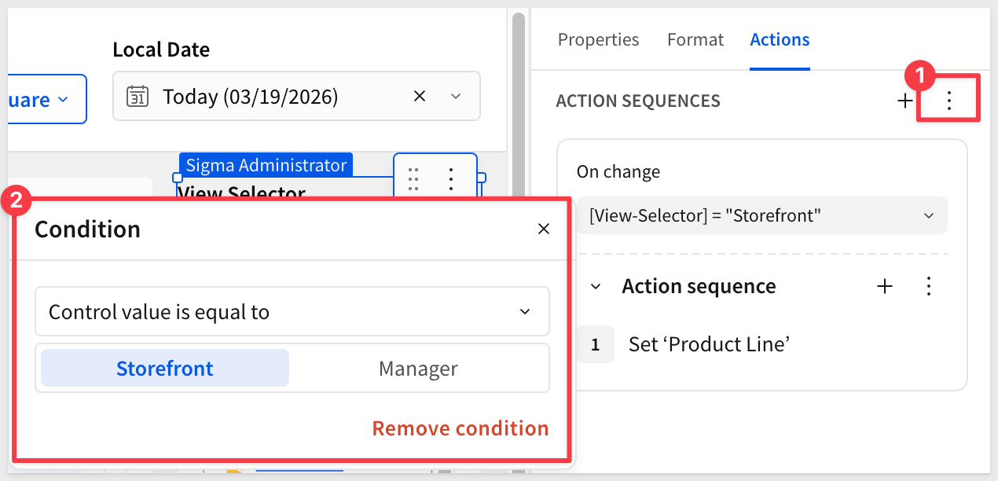Switch to the Properties tab
Image resolution: width=998 pixels, height=481 pixels.
[x=598, y=39]
